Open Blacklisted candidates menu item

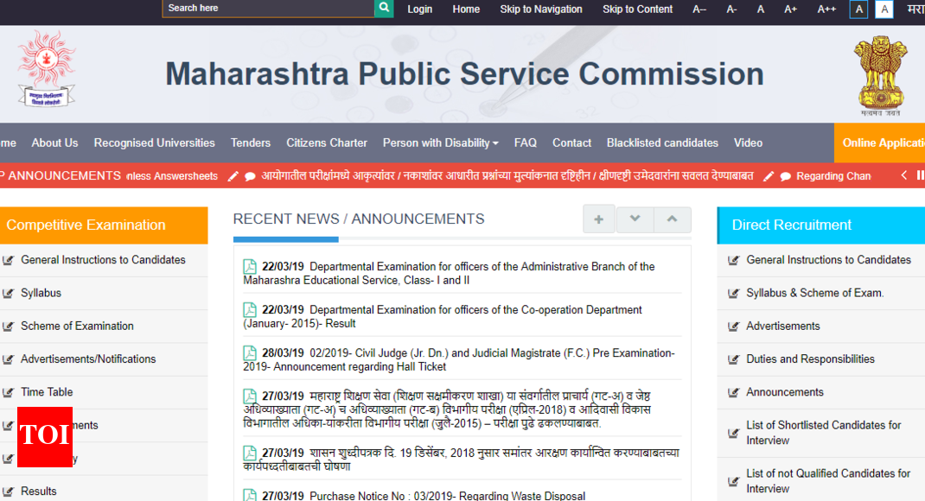pyautogui.click(x=662, y=143)
